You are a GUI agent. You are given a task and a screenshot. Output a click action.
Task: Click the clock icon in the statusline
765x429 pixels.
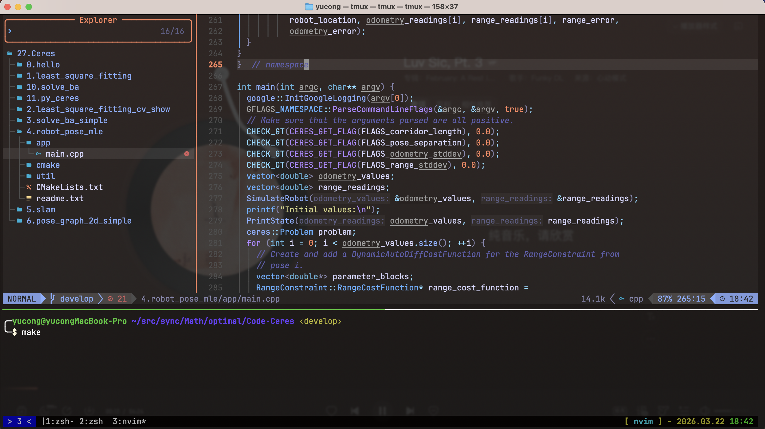(722, 299)
